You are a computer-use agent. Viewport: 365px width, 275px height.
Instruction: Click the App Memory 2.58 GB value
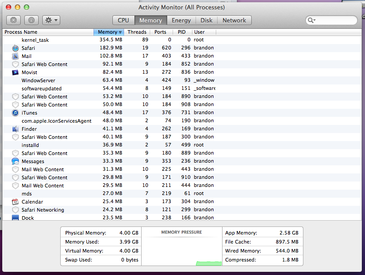coord(289,233)
